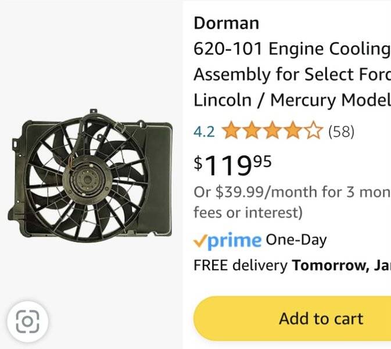391x349 pixels.
Task: Click the 4.2 rating number
Action: [x=204, y=131]
